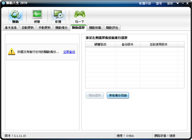Switch to the 驅動卸載 tab

tap(95, 28)
